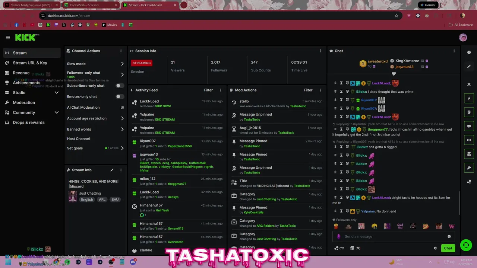Click the purple microphone icon in message box
The image size is (477, 268).
point(338,236)
